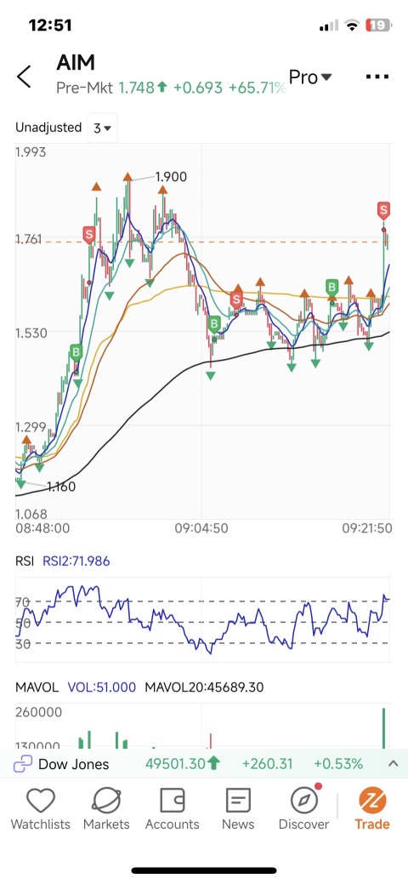Select the RSI indicator label
This screenshot has width=408, height=884.
[25, 561]
